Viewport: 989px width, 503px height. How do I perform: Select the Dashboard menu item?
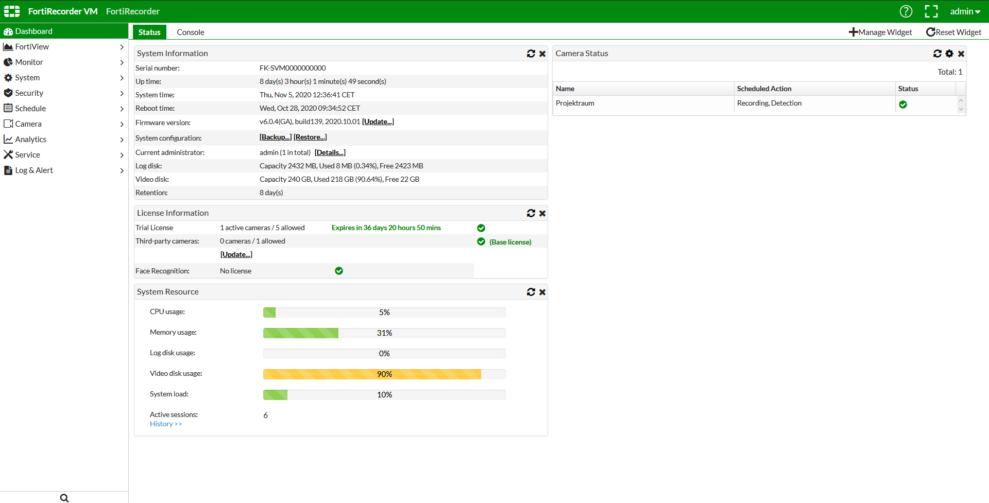64,31
